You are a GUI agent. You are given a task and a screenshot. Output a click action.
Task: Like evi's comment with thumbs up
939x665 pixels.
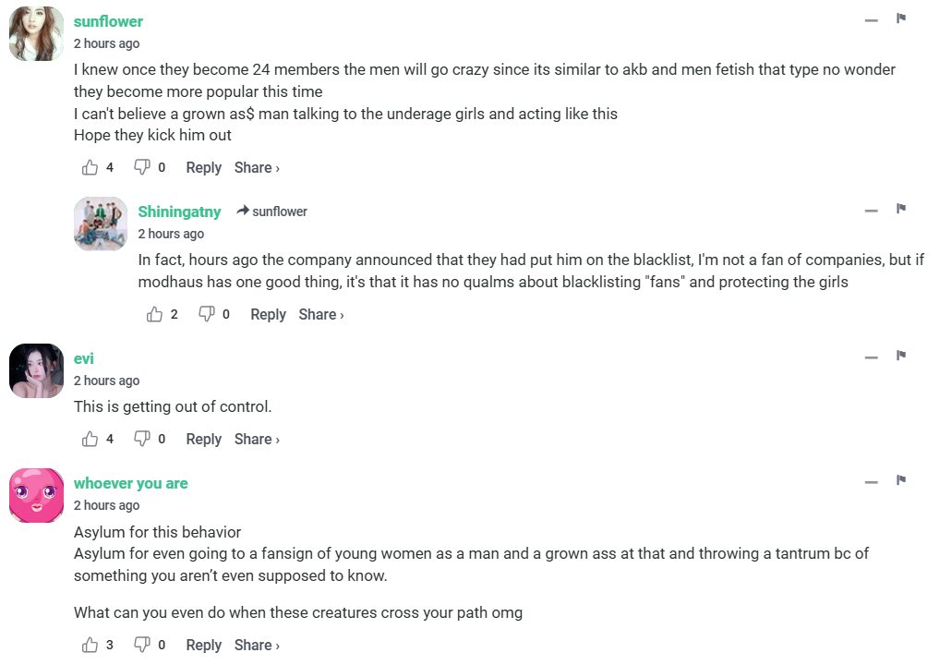tap(90, 439)
